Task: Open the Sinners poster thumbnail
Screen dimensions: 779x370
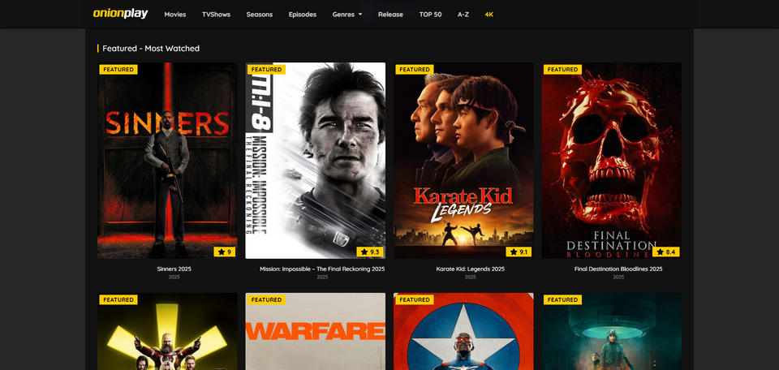Action: click(167, 161)
